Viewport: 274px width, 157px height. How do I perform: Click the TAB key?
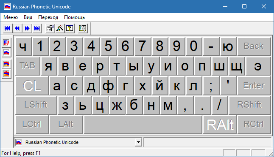pyautogui.click(x=28, y=66)
